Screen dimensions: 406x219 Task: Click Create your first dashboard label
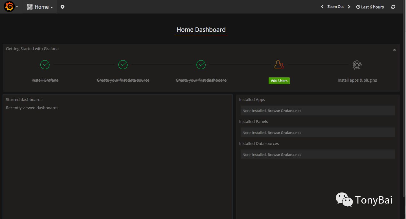pos(201,80)
